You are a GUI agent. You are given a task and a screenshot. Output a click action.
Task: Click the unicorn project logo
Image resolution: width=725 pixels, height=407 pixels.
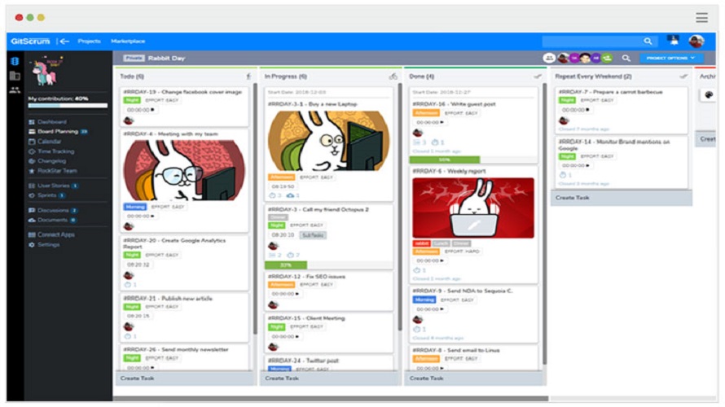pos(46,70)
